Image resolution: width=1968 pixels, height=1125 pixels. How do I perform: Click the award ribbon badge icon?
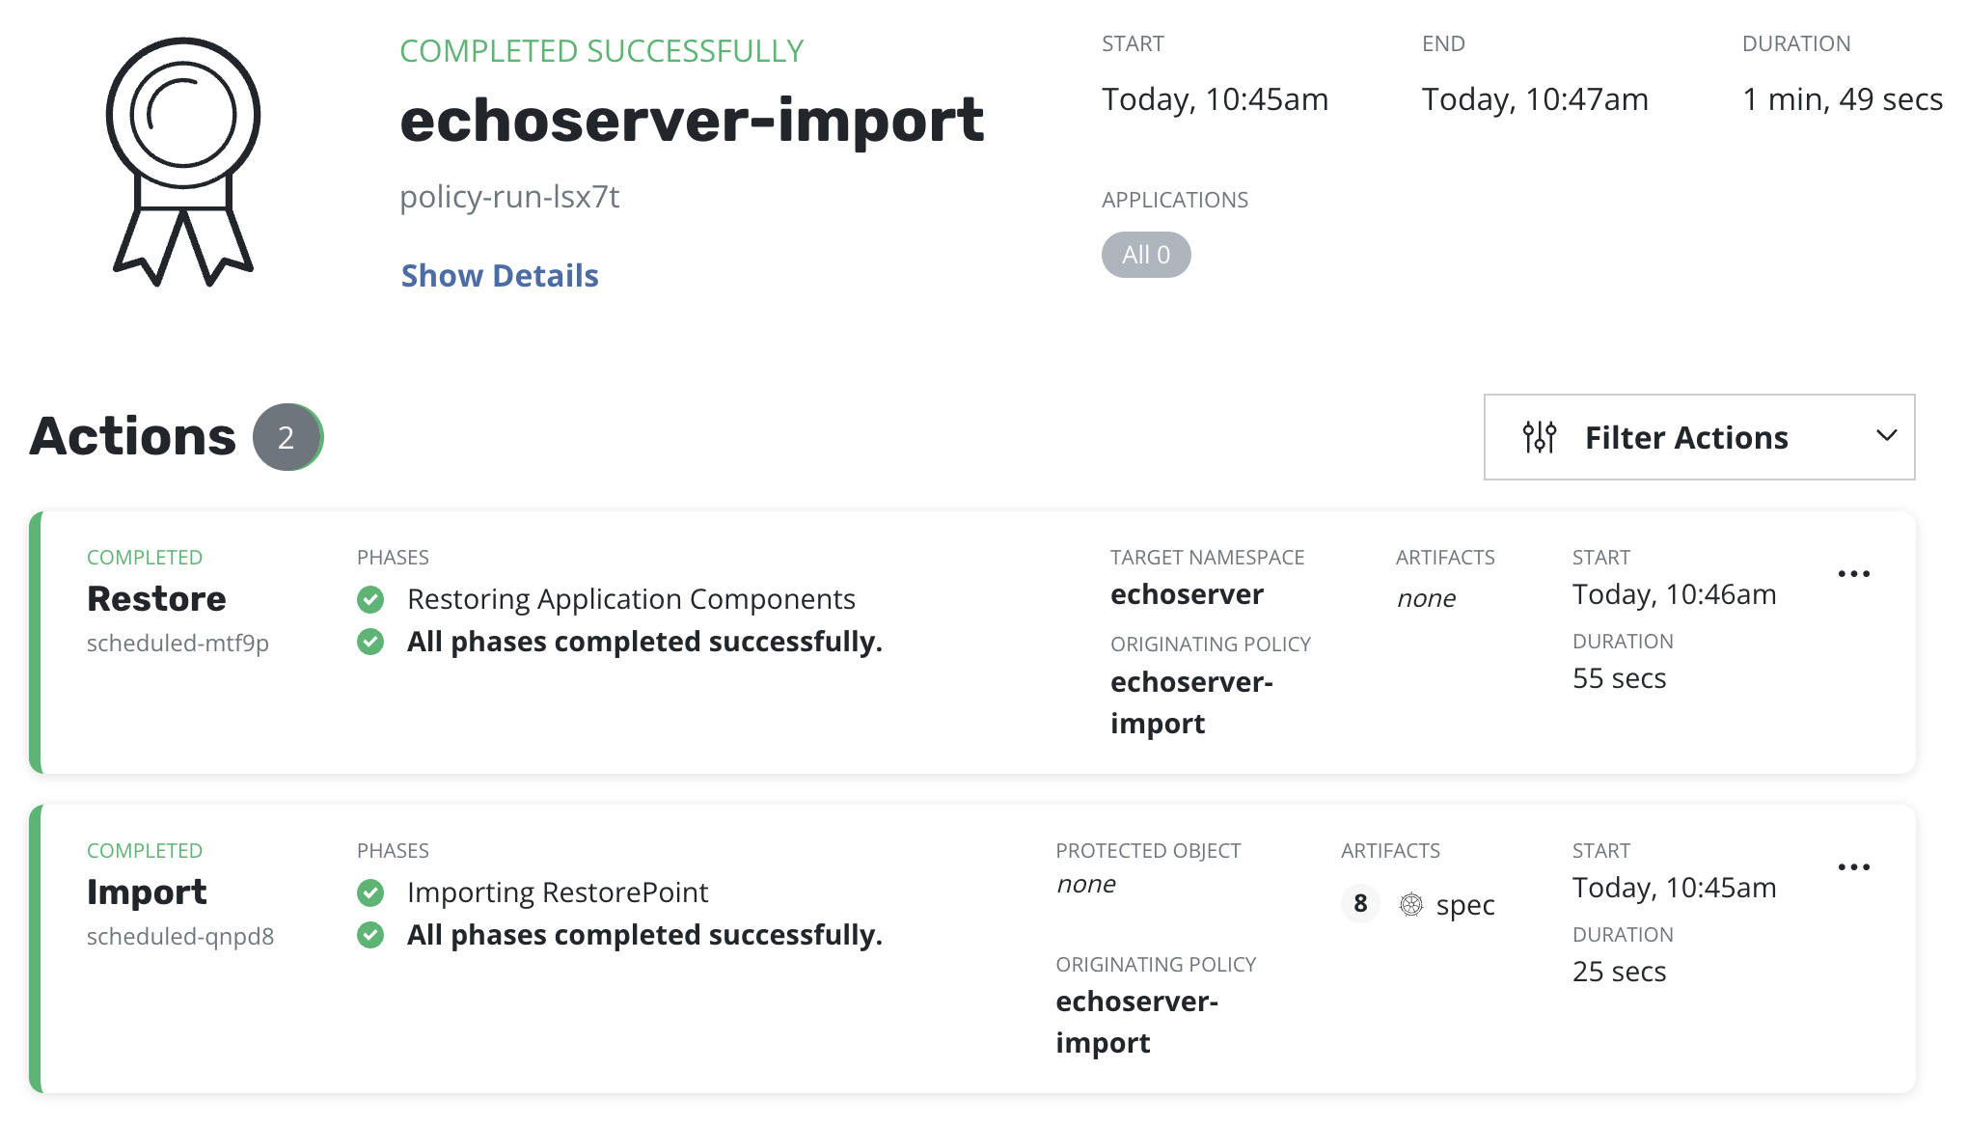click(183, 160)
